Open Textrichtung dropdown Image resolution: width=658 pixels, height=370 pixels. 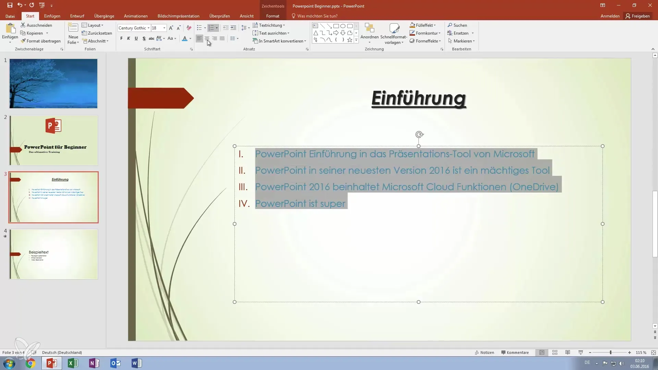(269, 25)
